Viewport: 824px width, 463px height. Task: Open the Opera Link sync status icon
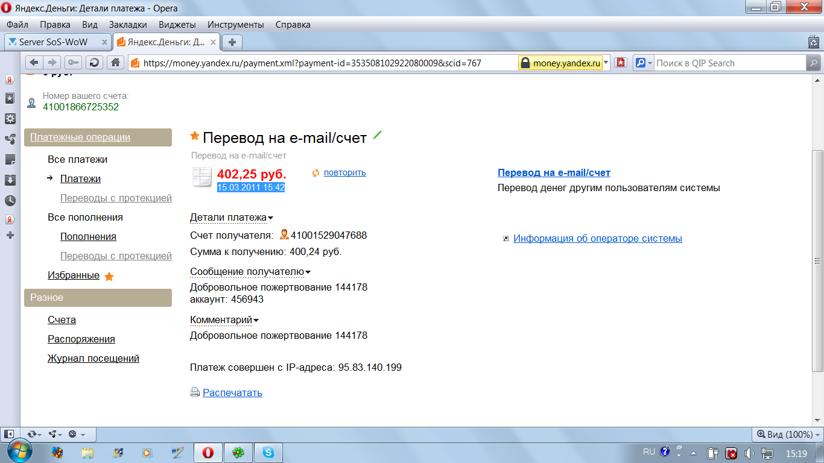coord(34,434)
